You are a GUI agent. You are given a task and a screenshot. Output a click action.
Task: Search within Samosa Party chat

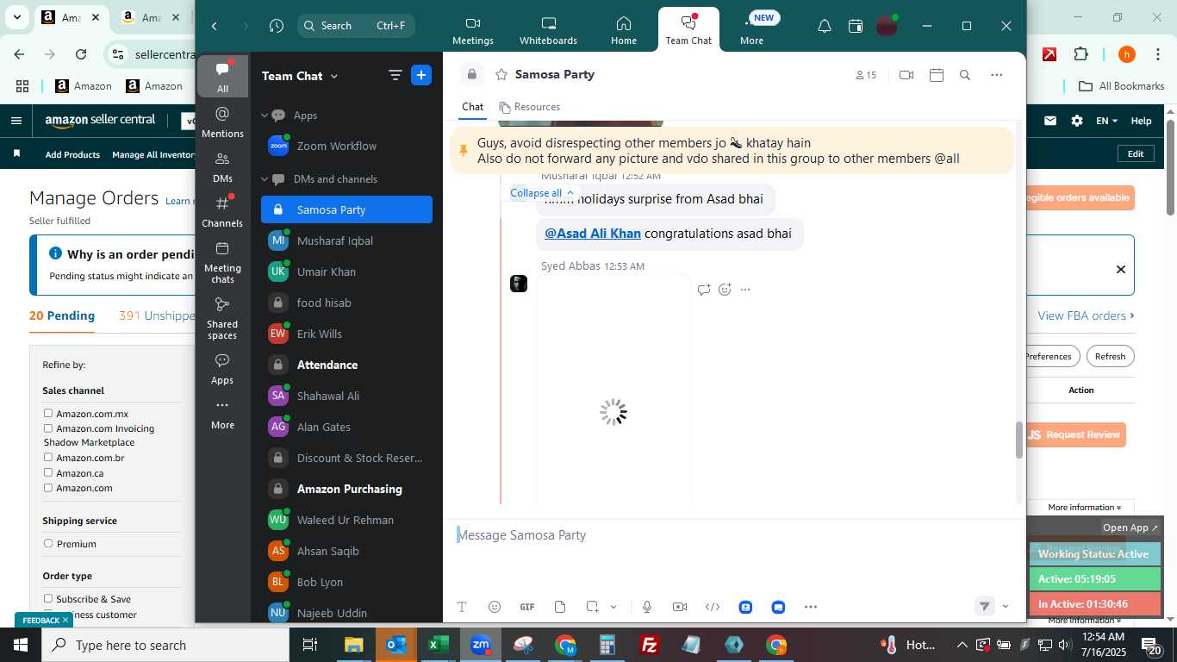pyautogui.click(x=965, y=75)
